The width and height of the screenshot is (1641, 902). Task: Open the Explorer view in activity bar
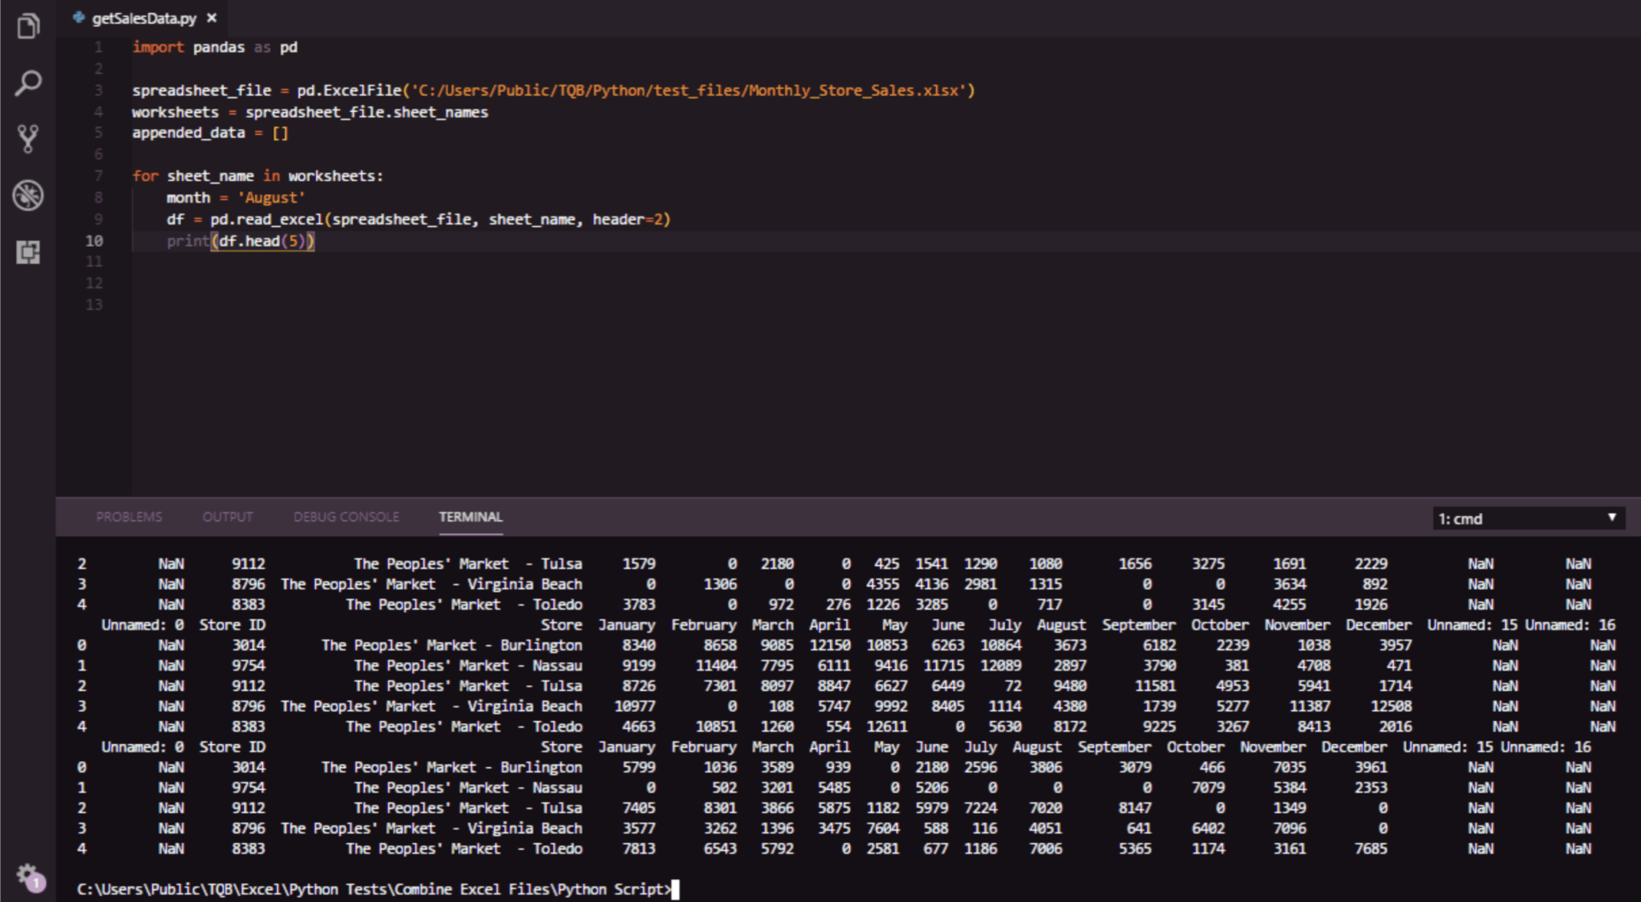point(28,26)
